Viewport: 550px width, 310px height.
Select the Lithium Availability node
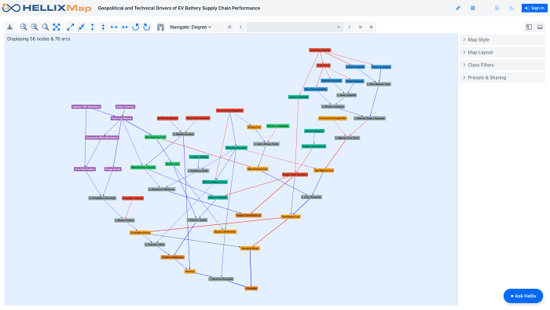click(x=381, y=67)
